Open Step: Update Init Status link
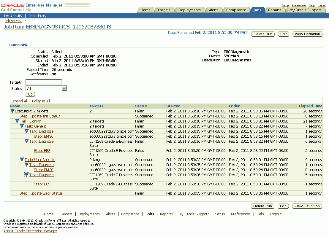The height and width of the screenshot is (237, 329). [x=40, y=116]
